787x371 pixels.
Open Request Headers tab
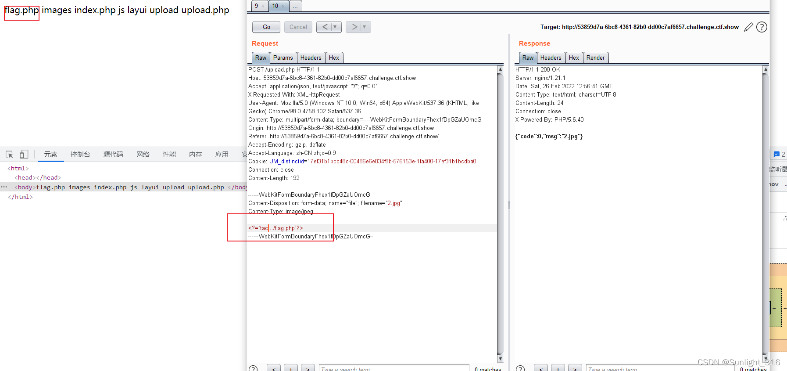311,58
